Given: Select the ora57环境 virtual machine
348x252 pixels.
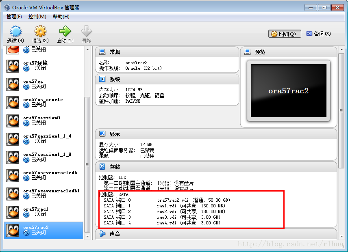Looking at the screenshot, I should pyautogui.click(x=44, y=66).
